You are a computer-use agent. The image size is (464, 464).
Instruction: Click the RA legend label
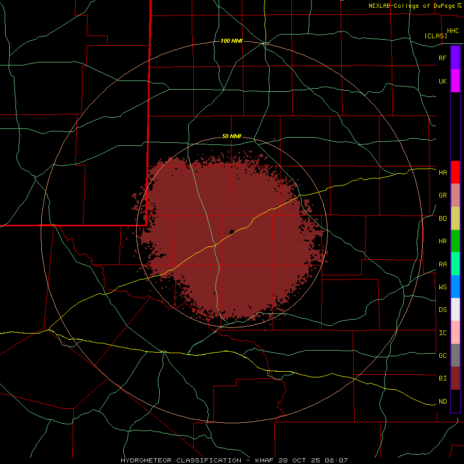pyautogui.click(x=442, y=264)
